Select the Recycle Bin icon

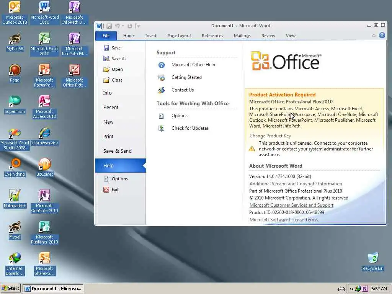coord(373,262)
